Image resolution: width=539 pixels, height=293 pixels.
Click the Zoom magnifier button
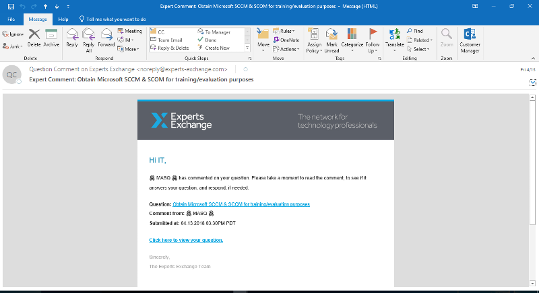pos(447,38)
